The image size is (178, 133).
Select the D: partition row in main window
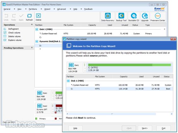click(x=48, y=46)
